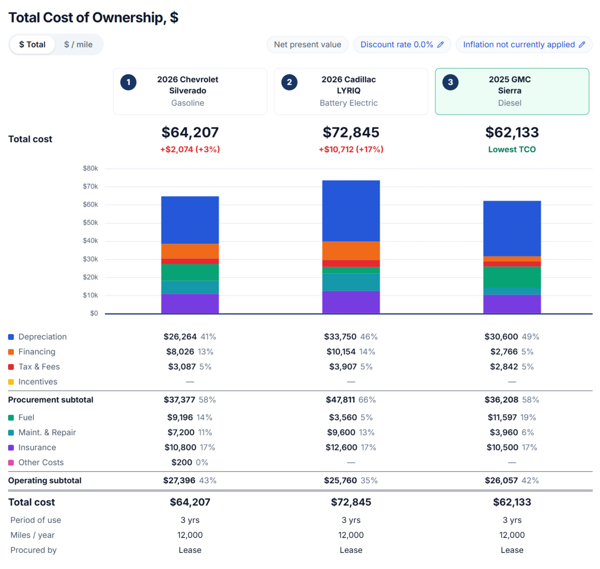
Task: Click the LYRIQ financing value $10,154
Action: click(x=340, y=352)
